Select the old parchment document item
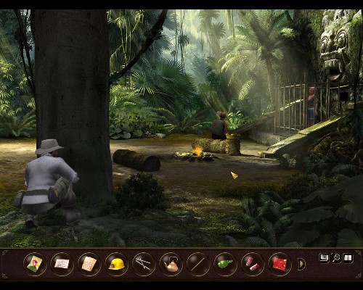 tap(89, 264)
